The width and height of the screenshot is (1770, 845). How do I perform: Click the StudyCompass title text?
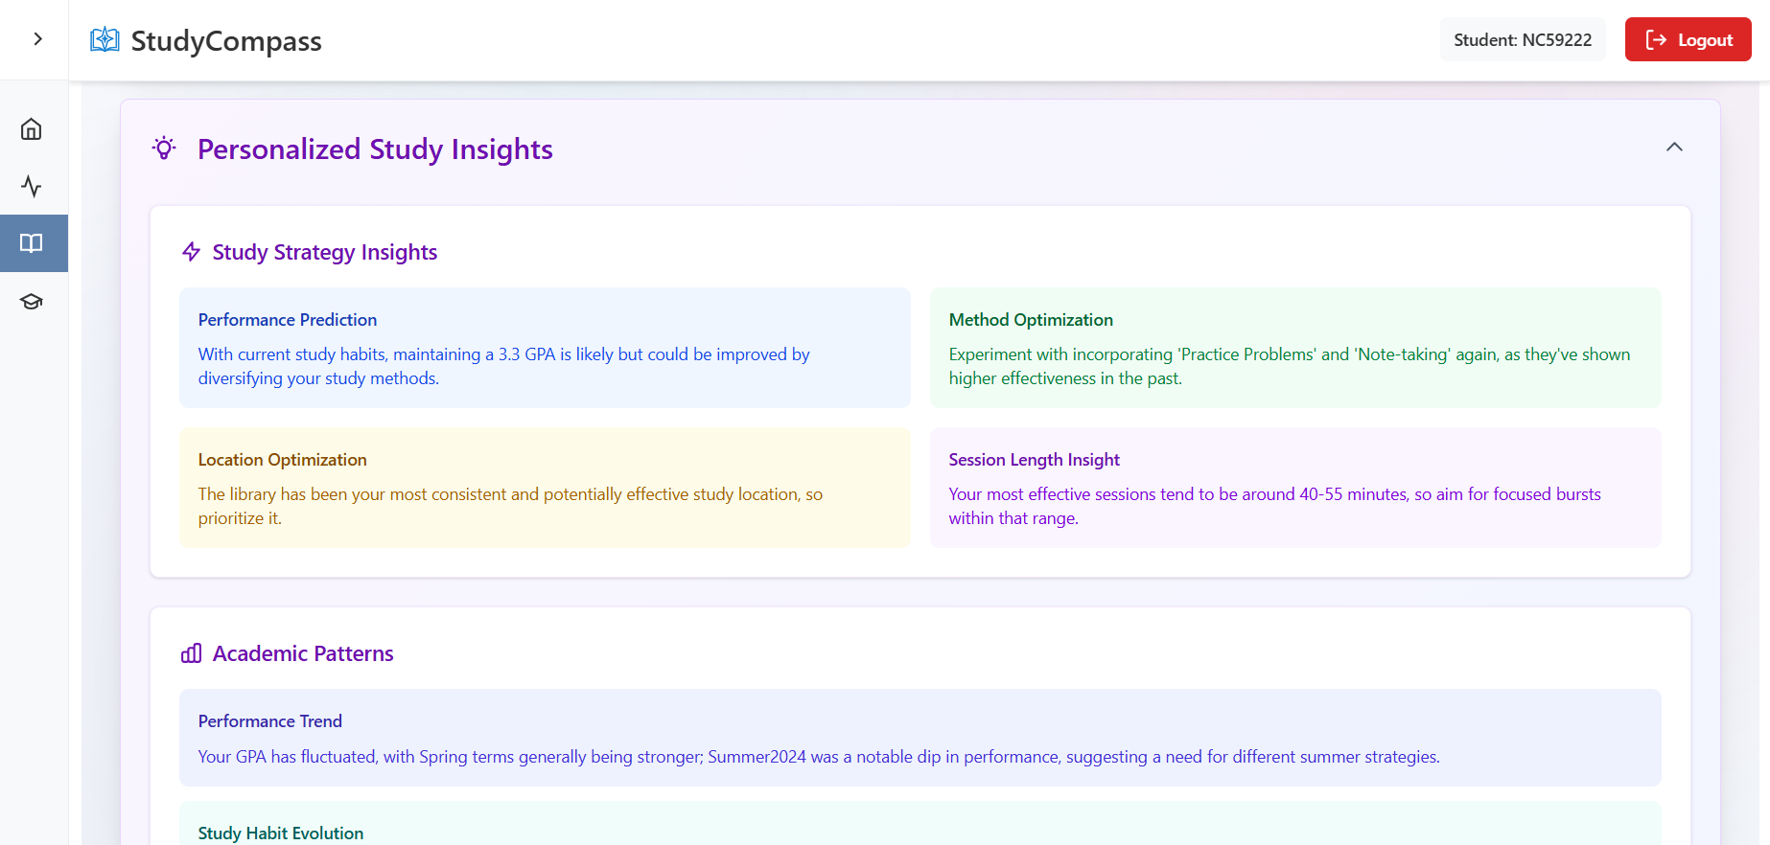226,41
